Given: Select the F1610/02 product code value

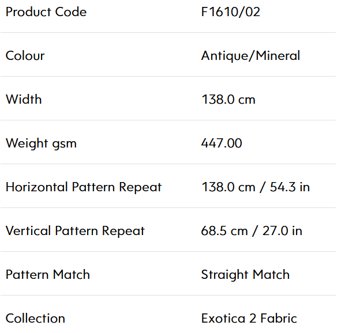Looking at the screenshot, I should (x=231, y=12).
